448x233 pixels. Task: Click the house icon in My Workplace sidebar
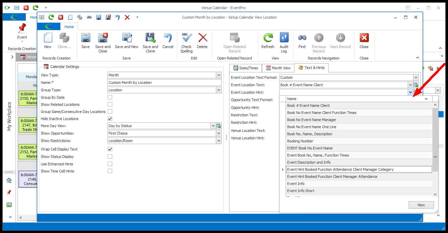(9, 180)
